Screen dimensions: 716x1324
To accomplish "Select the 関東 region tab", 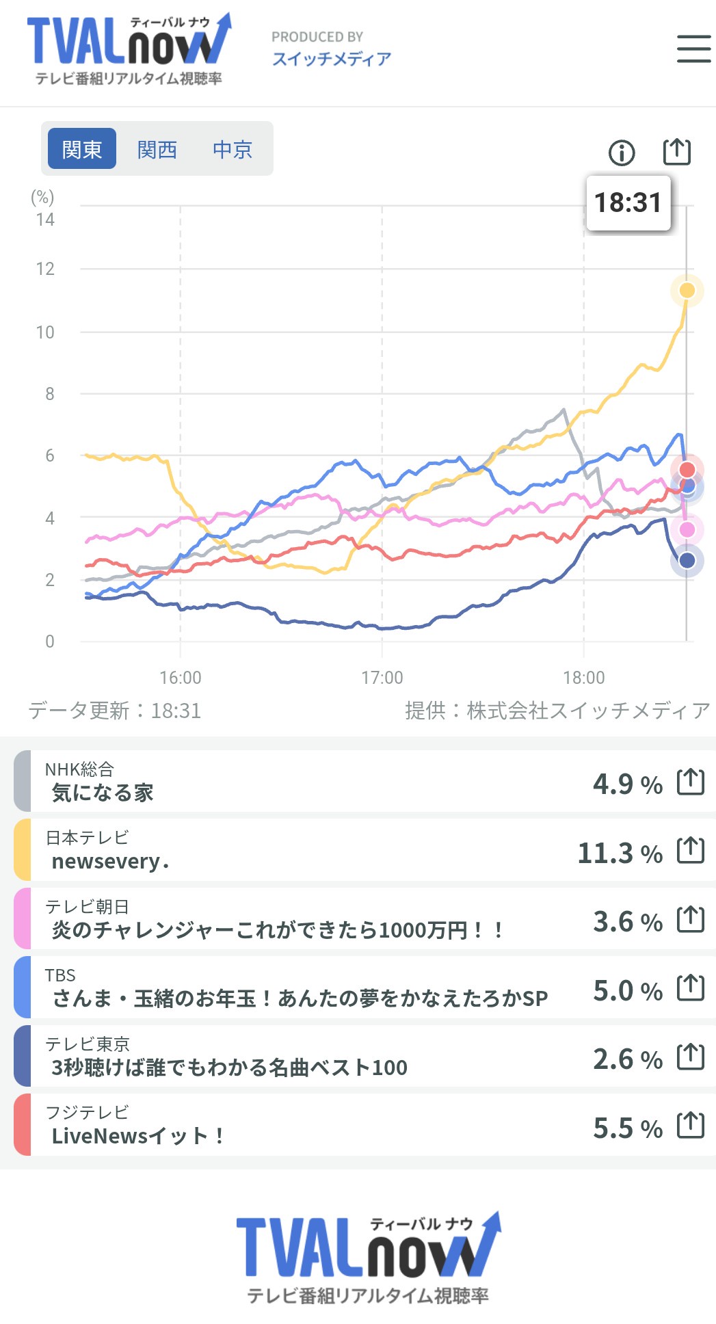I will (x=82, y=149).
